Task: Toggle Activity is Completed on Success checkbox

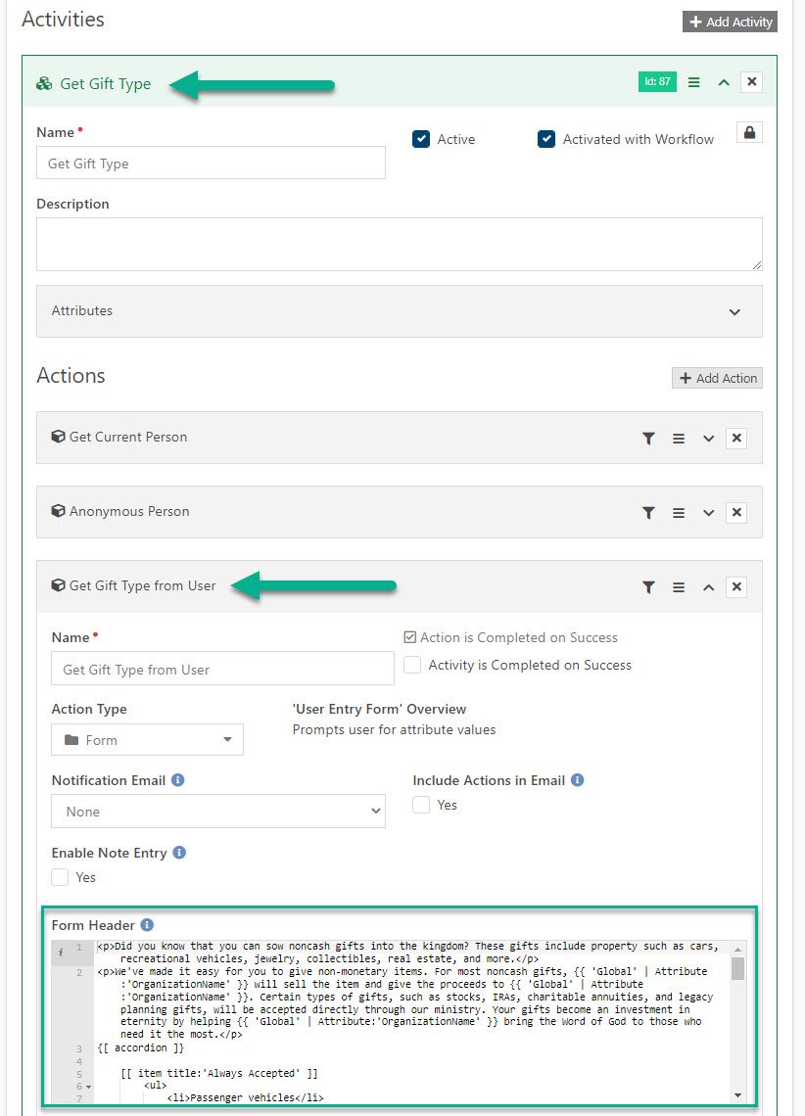Action: [412, 665]
